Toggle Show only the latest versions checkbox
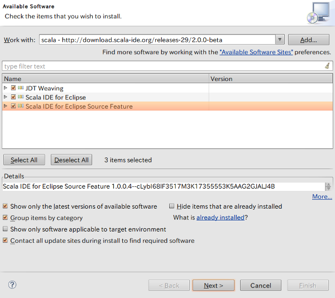Screen dimensions: 335x298 pos(6,206)
